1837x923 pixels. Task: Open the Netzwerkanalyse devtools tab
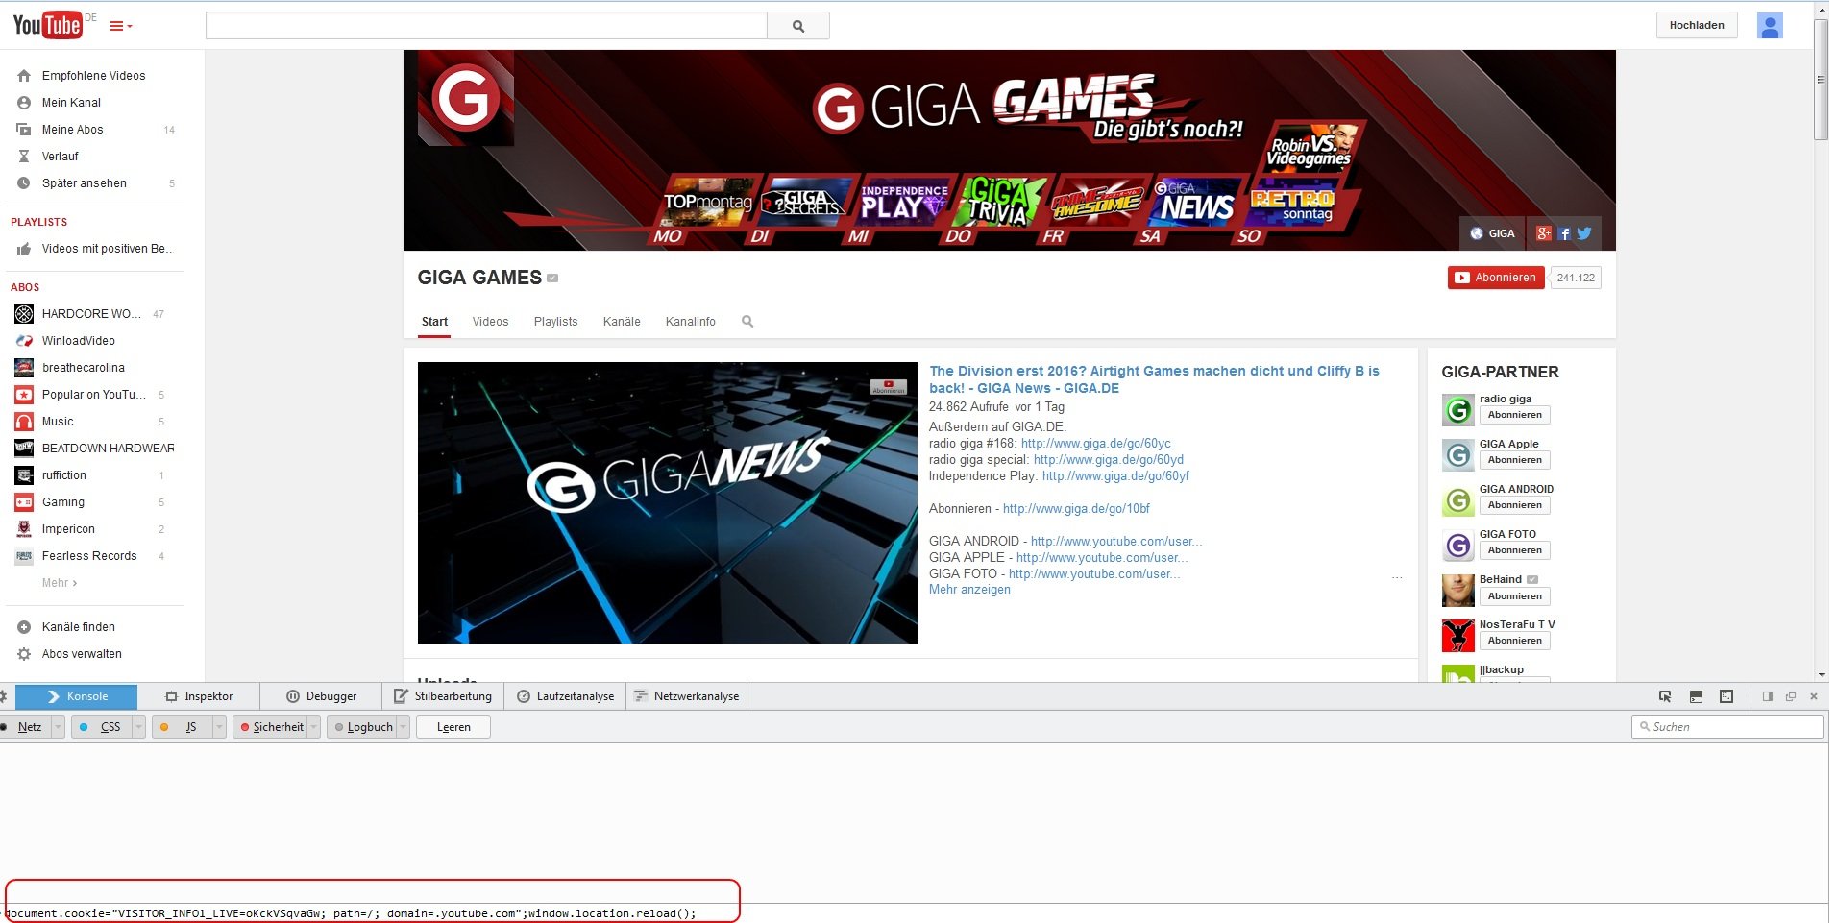[687, 696]
